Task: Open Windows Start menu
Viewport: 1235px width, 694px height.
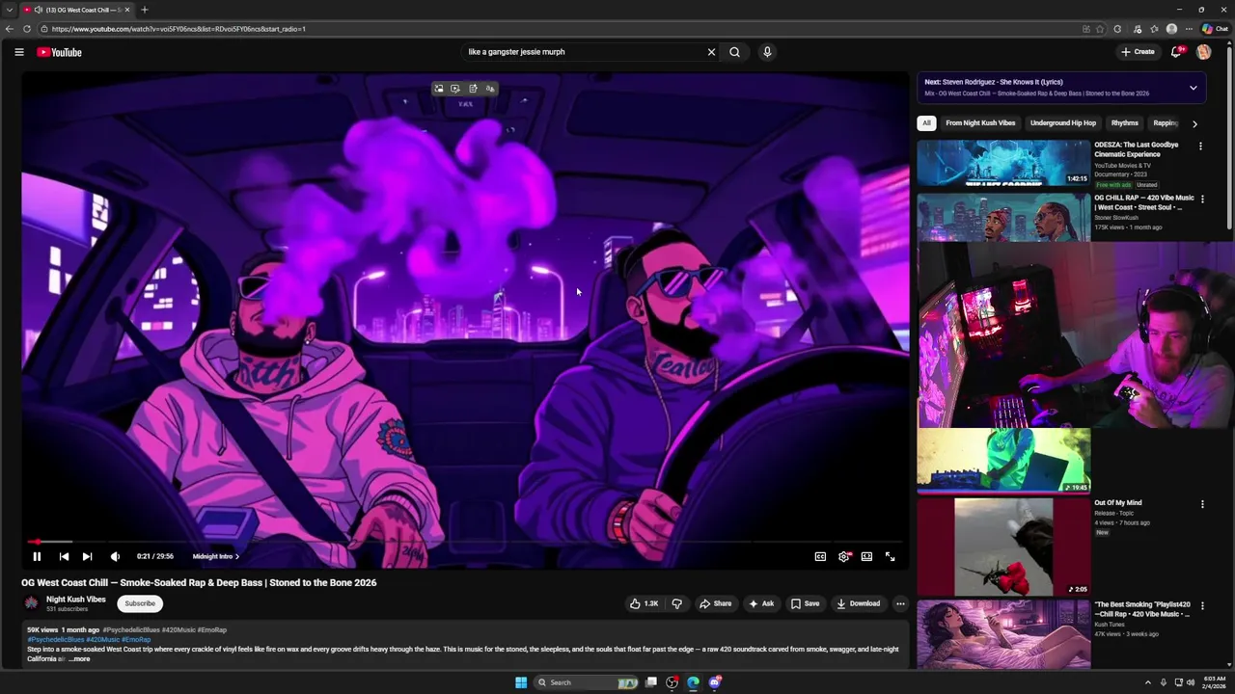Action: [x=521, y=682]
